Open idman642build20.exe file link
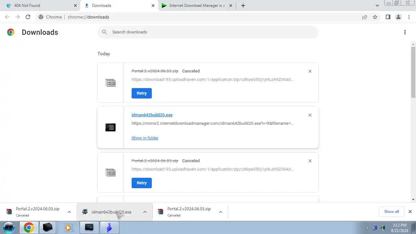The image size is (416, 234). point(152,115)
